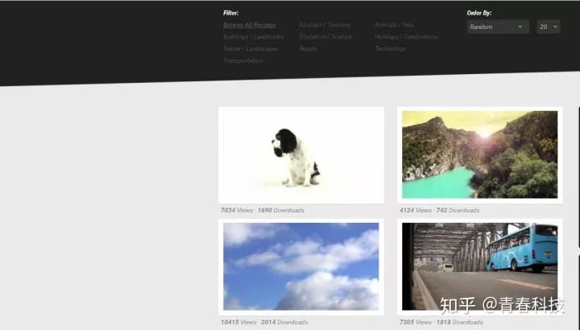Image resolution: width=580 pixels, height=330 pixels.
Task: Open the spaniel dog video thumbnail
Action: (301, 155)
